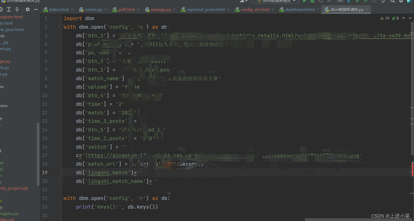Click the red error stripe mark

tap(412, 169)
